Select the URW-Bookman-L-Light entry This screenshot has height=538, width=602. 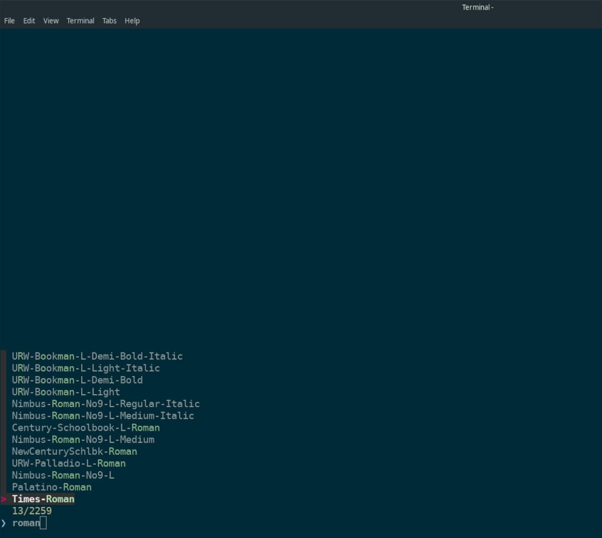(66, 392)
